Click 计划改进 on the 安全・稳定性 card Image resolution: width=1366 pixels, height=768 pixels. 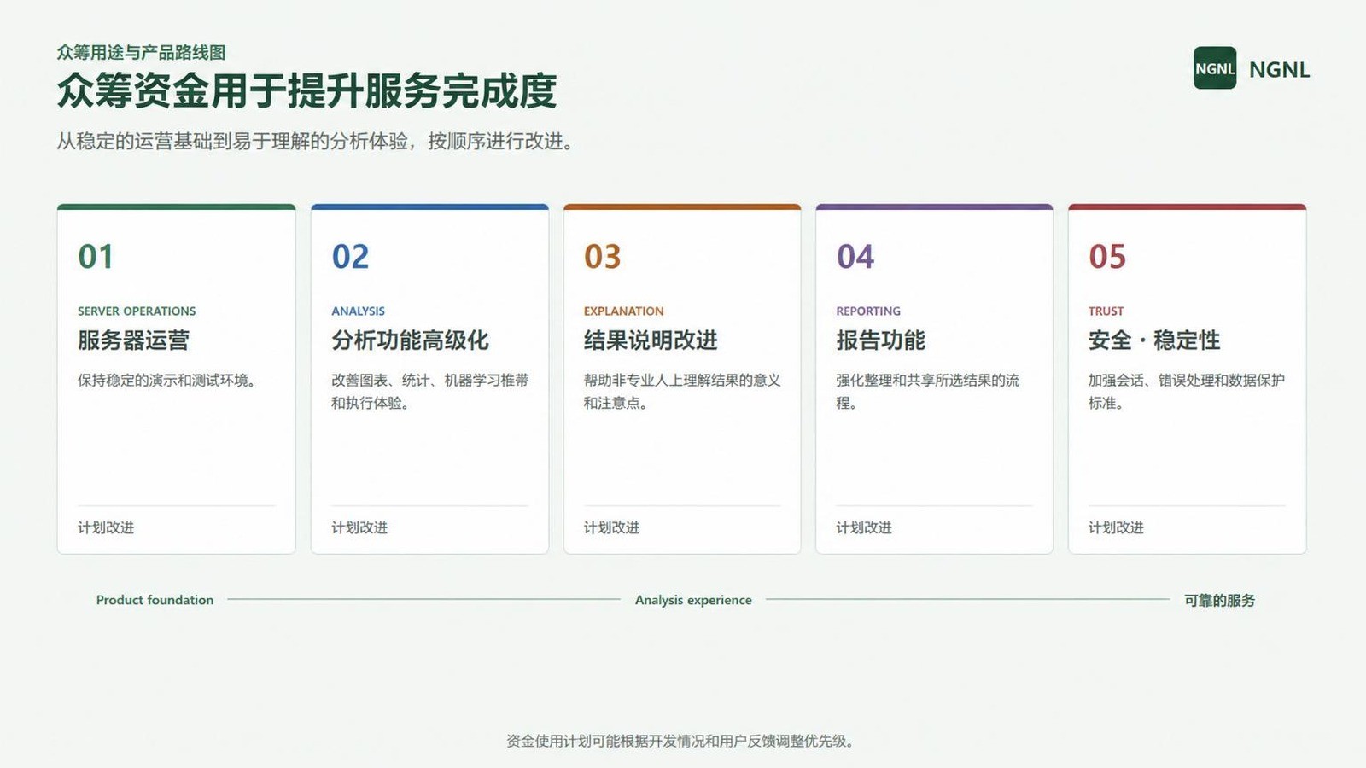[1116, 527]
